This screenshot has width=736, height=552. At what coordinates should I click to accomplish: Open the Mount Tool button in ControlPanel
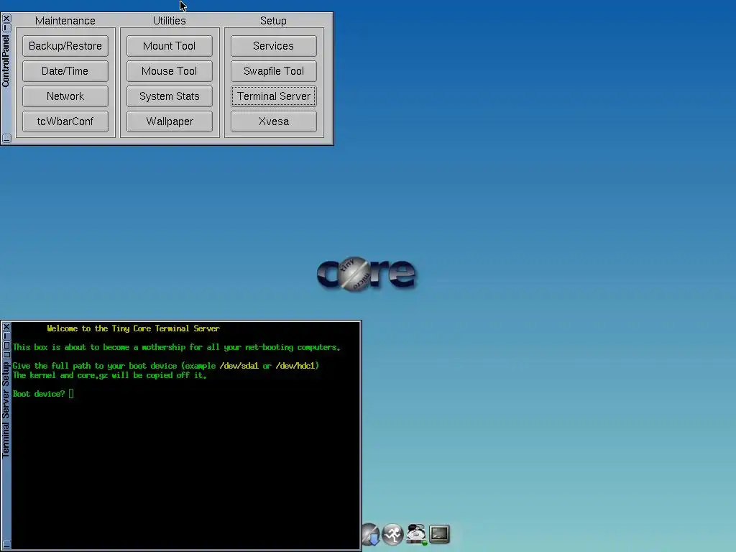coord(170,46)
